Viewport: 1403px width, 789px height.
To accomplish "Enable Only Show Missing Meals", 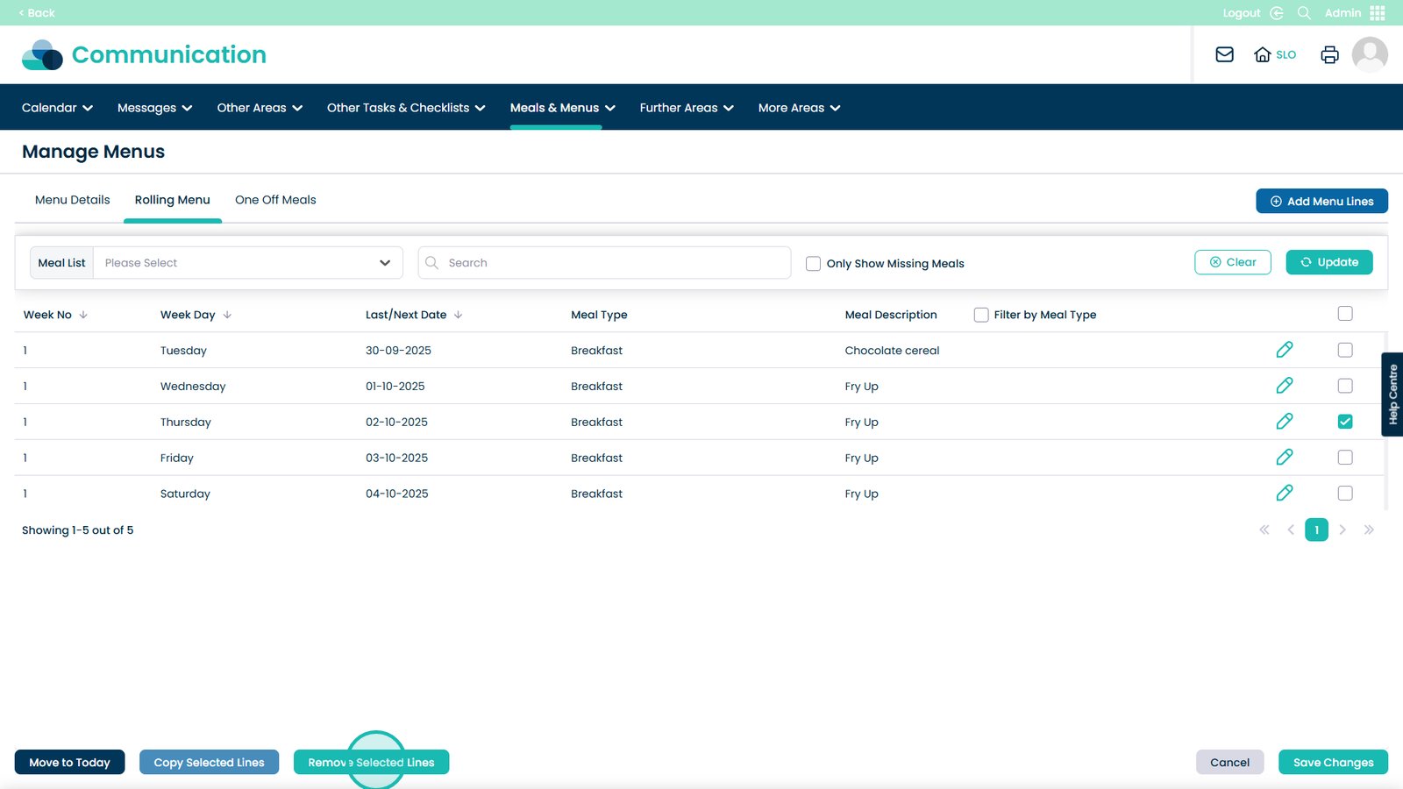I will coord(813,263).
